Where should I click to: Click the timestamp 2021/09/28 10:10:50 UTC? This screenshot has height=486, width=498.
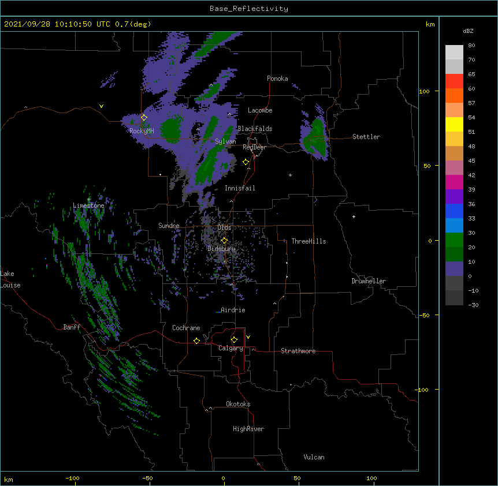click(x=57, y=24)
